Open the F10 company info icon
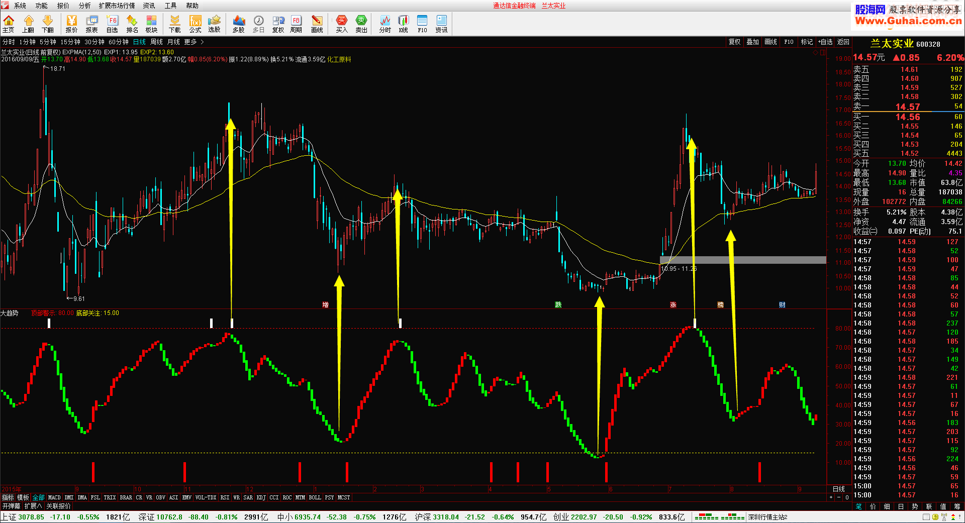Image resolution: width=965 pixels, height=523 pixels. pyautogui.click(x=422, y=24)
